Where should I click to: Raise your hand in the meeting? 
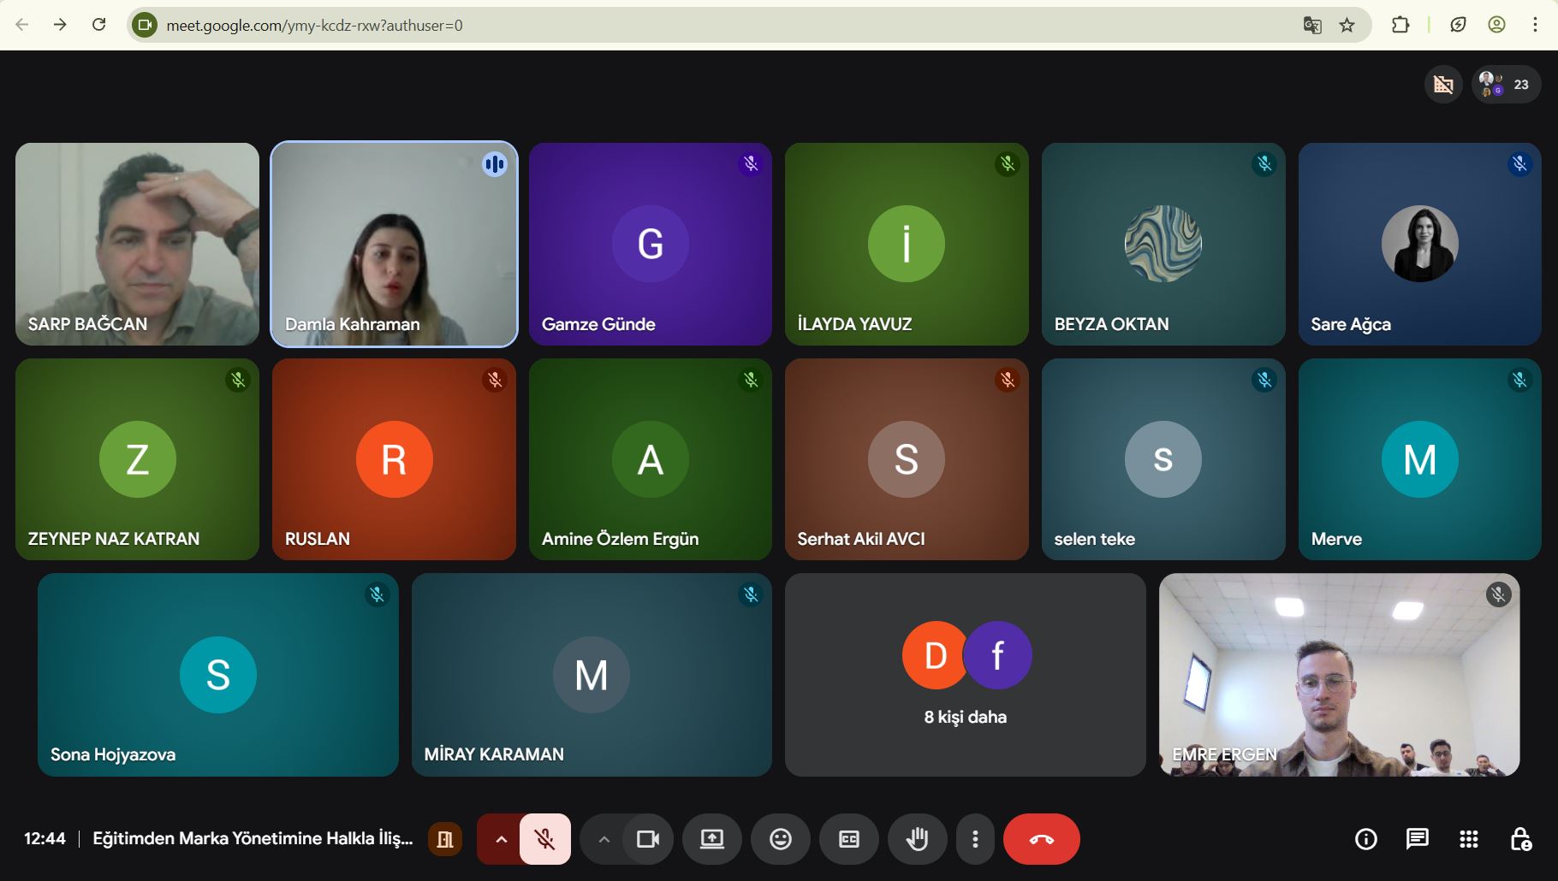coord(917,839)
